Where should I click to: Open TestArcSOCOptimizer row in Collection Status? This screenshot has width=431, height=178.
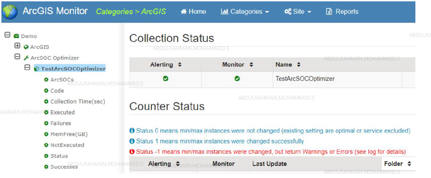click(305, 79)
